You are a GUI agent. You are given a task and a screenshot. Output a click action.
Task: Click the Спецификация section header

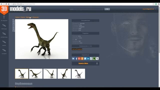point(85,20)
